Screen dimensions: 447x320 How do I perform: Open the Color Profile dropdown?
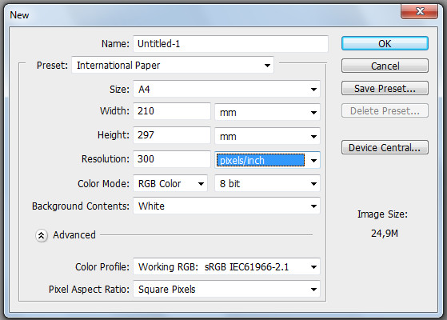pos(226,267)
